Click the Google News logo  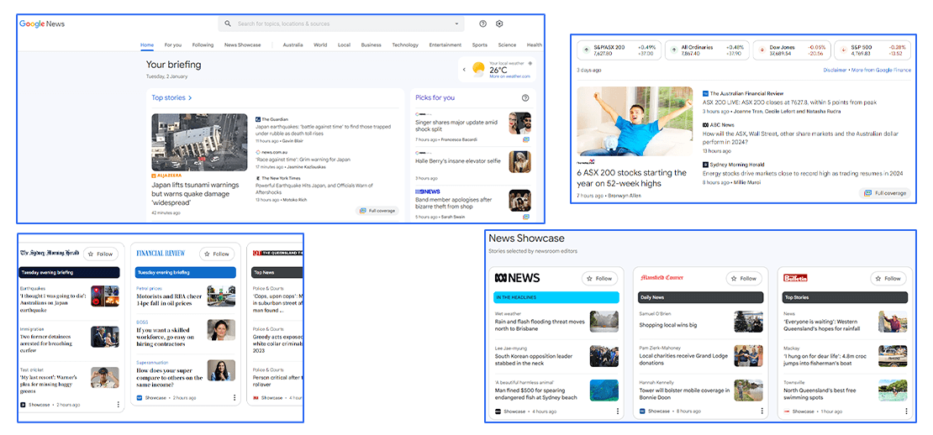pos(42,24)
